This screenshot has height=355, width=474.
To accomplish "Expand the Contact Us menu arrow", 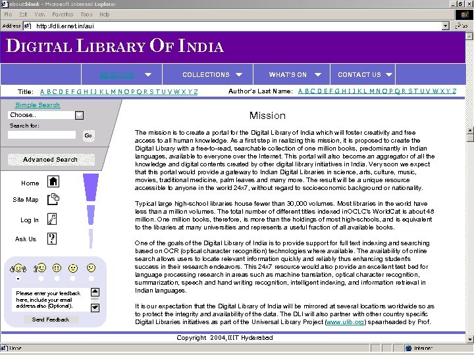I will 389,74.
